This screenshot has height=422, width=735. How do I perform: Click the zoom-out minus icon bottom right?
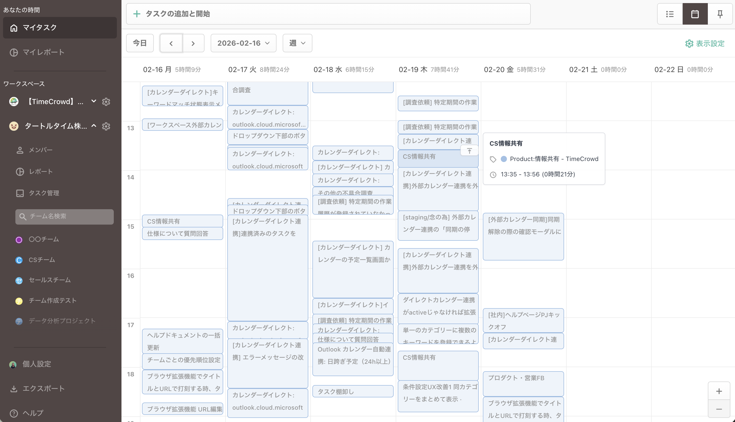(x=719, y=409)
